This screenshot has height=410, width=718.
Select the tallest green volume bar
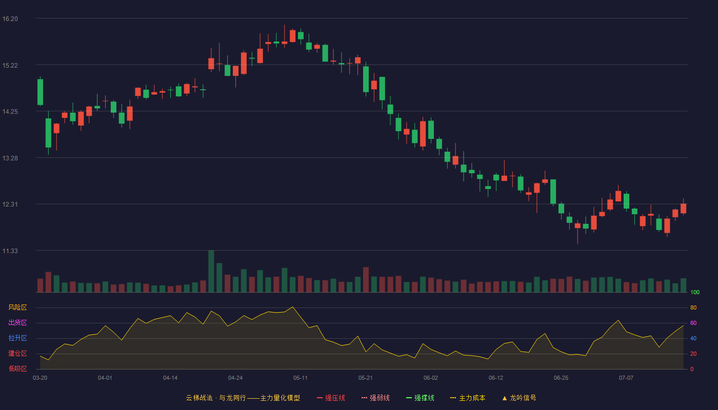coord(211,271)
